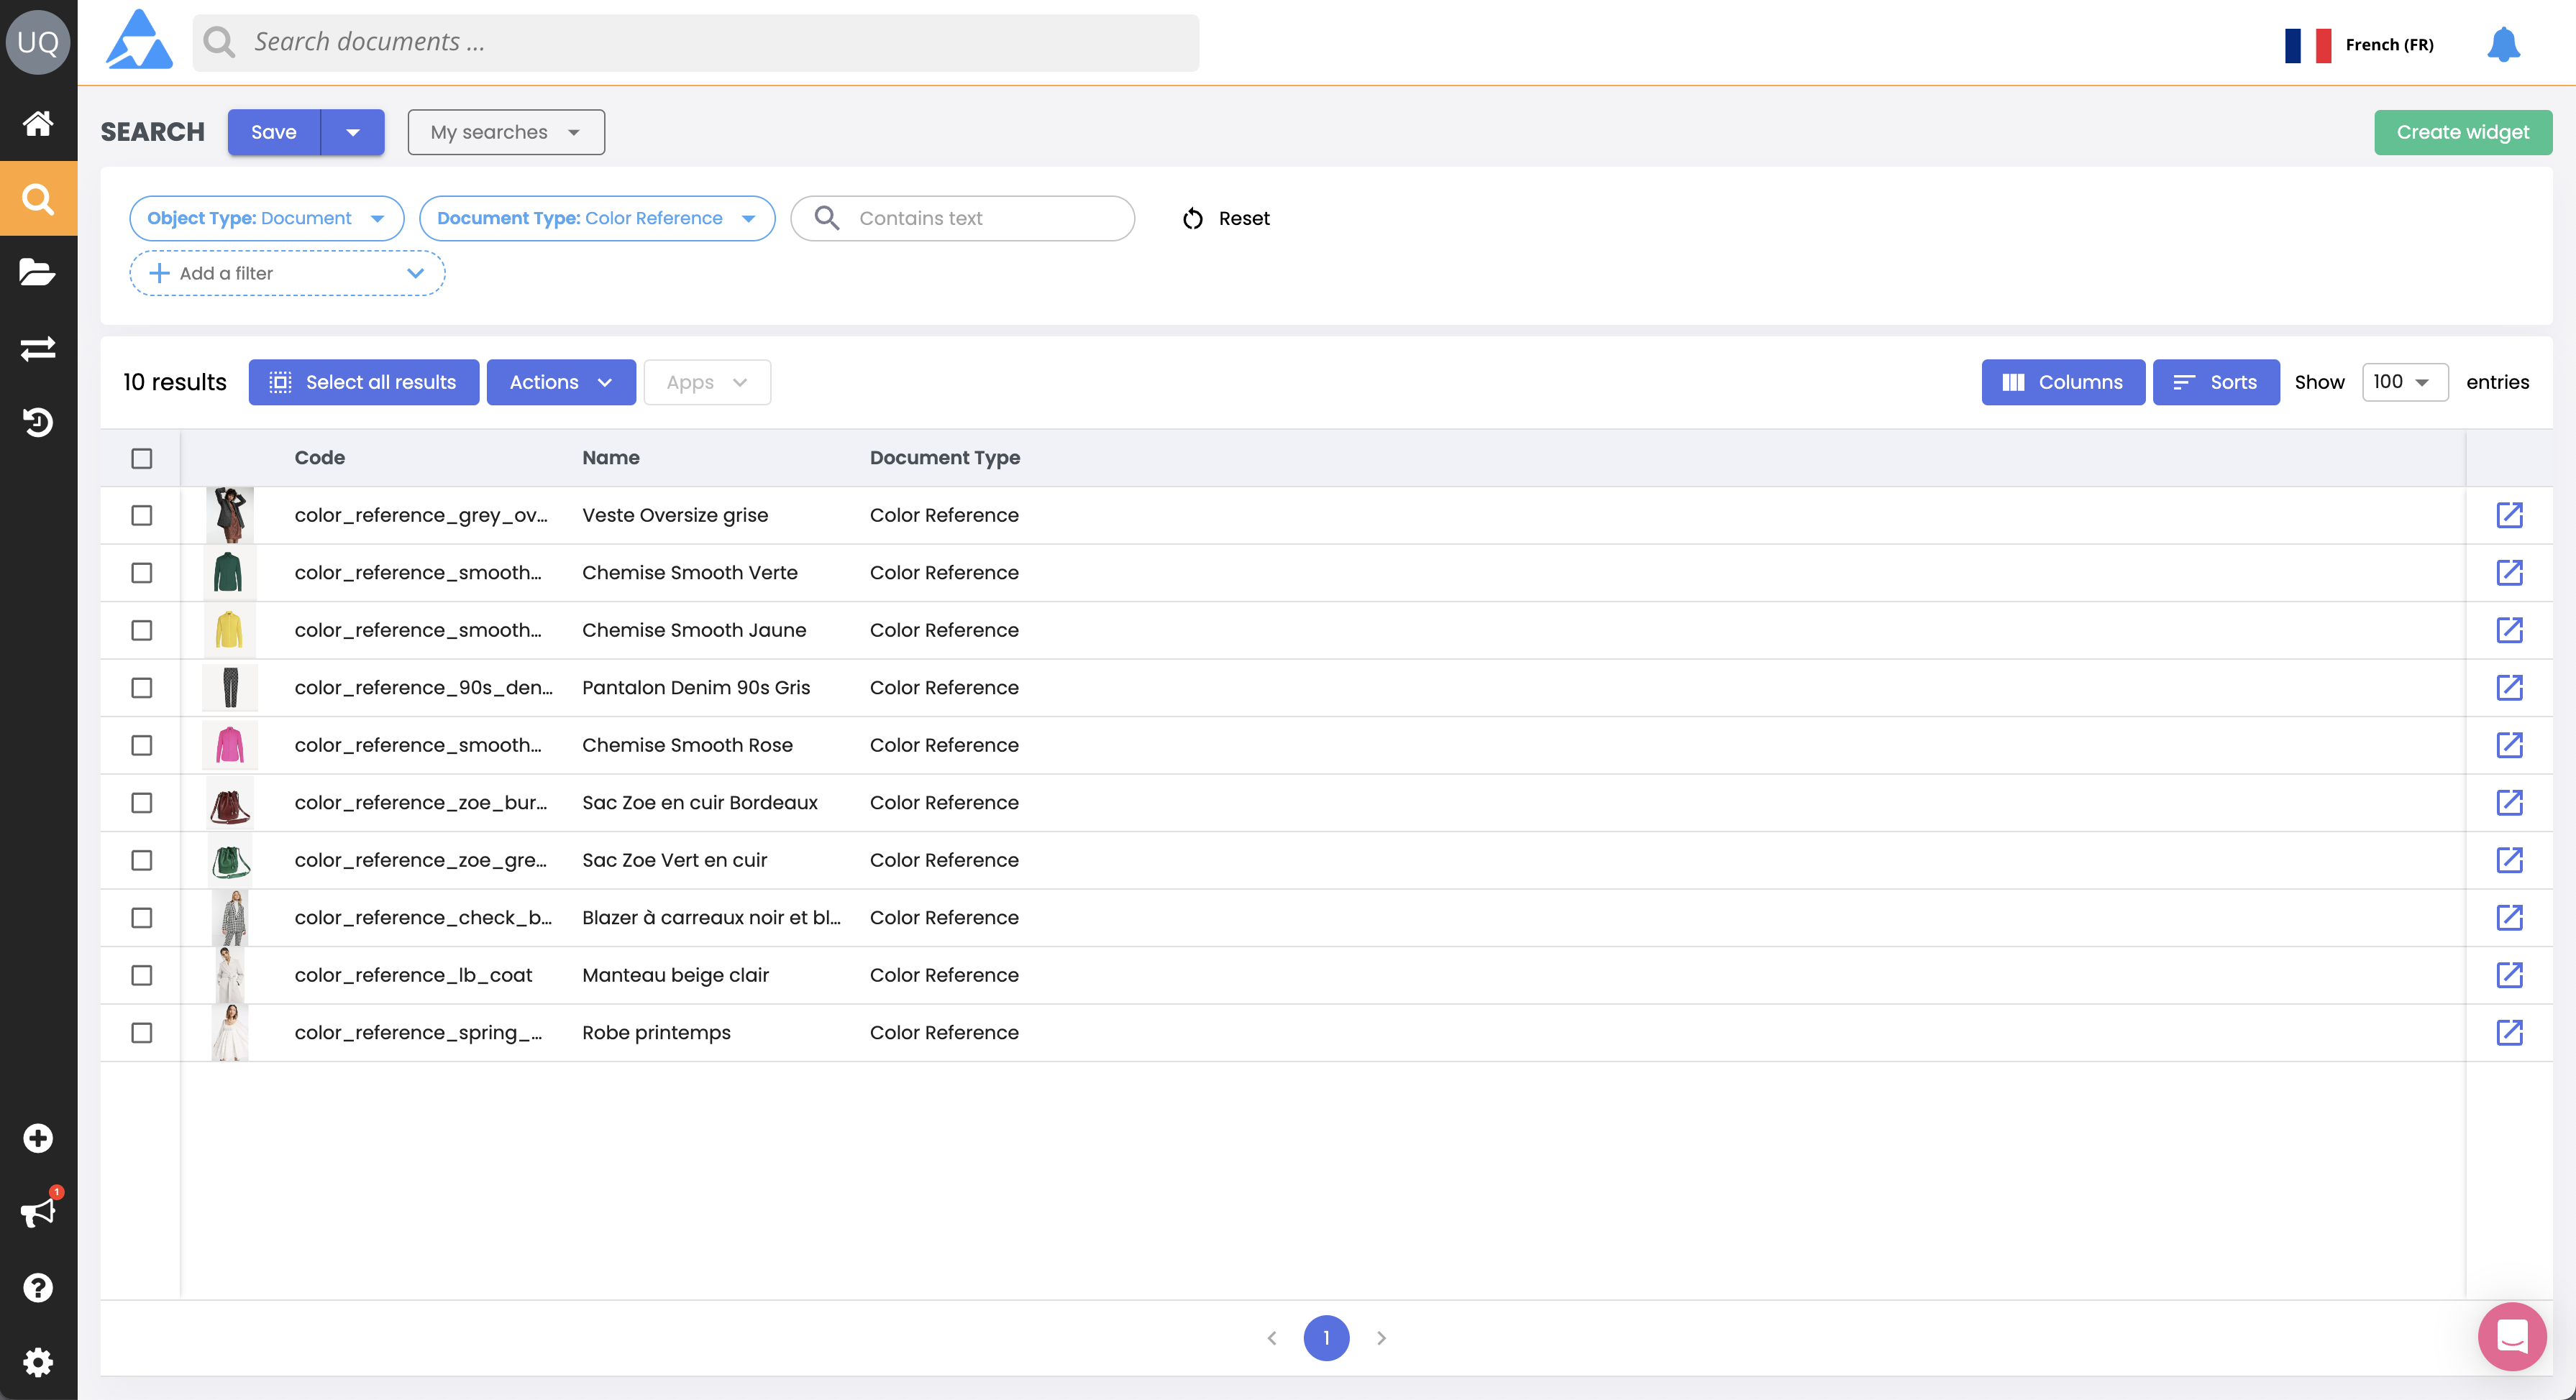This screenshot has height=1400, width=2576.
Task: Open Robe printemps edit icon
Action: [x=2510, y=1032]
